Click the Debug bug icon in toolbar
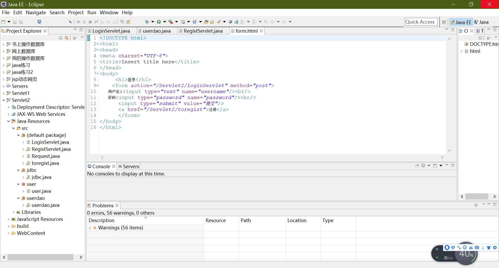 [x=147, y=22]
